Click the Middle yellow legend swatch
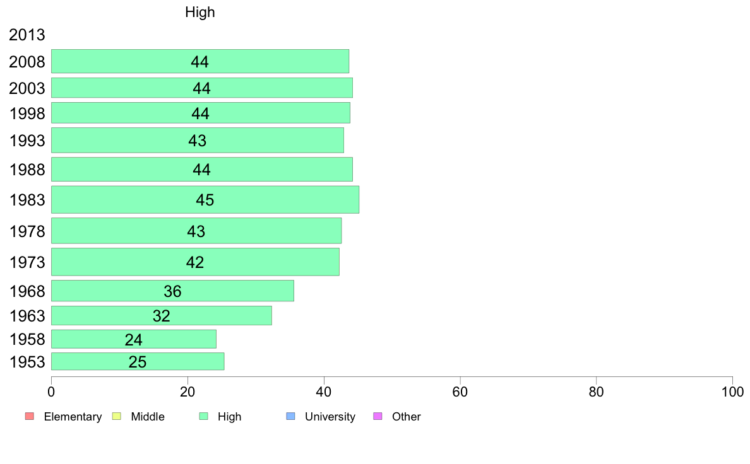This screenshot has height=464, width=750. [x=116, y=416]
